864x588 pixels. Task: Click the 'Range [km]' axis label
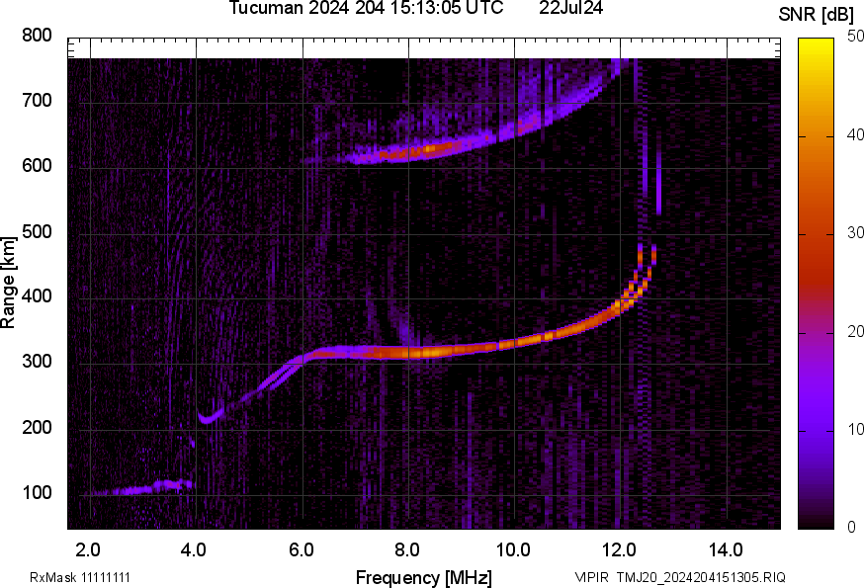point(8,283)
